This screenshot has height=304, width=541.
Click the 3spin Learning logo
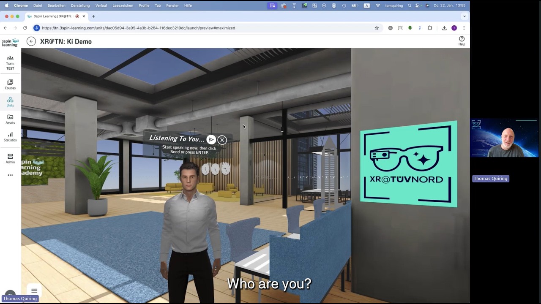pyautogui.click(x=10, y=43)
